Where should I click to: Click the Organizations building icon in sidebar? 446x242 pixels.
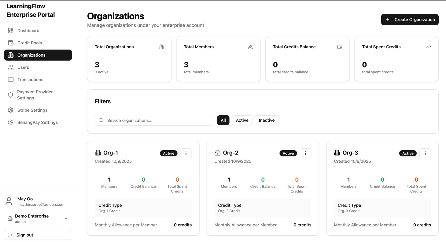point(11,55)
